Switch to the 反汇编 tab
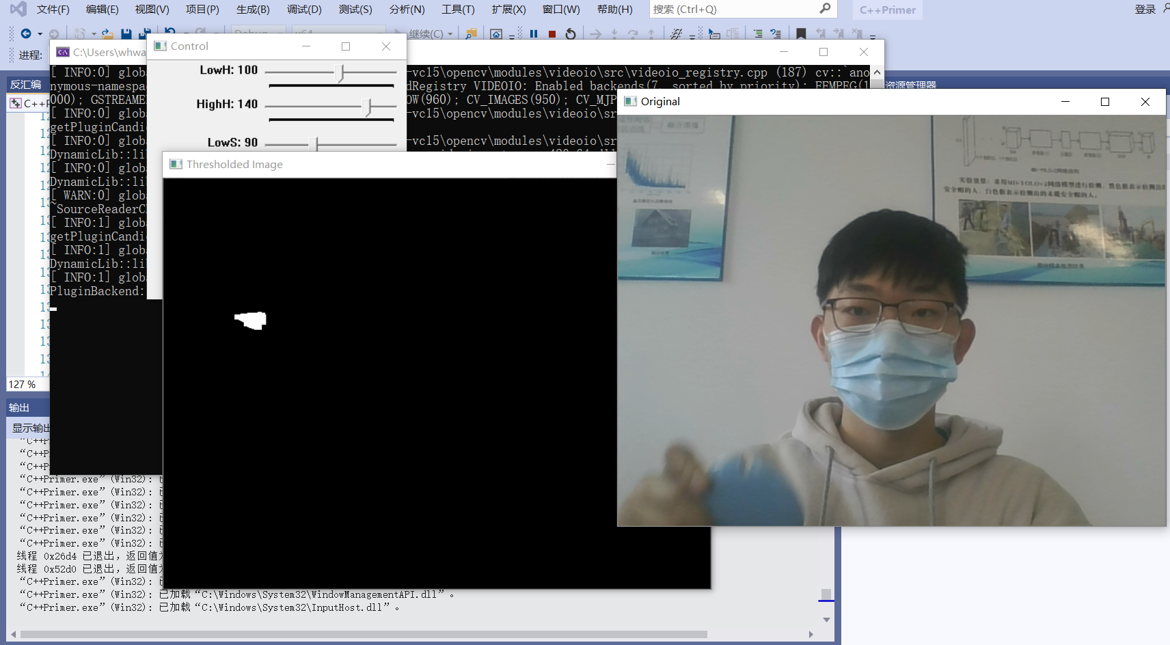This screenshot has width=1170, height=645. click(x=26, y=83)
